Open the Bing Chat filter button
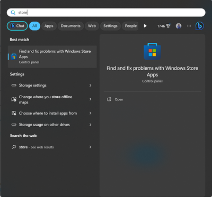Viewport: 212px width, 197px height. [x=17, y=26]
